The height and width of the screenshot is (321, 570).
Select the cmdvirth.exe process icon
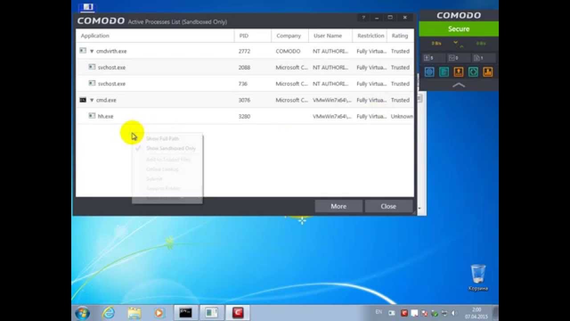tap(82, 51)
